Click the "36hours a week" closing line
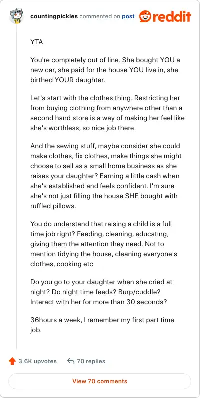200x398 pixels. 102,325
